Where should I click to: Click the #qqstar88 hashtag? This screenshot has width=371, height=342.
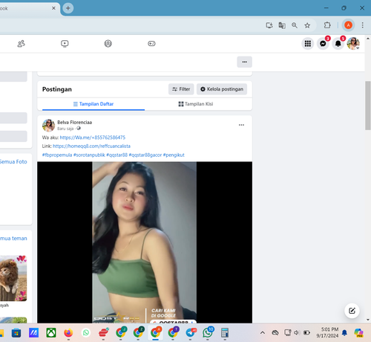coord(116,155)
